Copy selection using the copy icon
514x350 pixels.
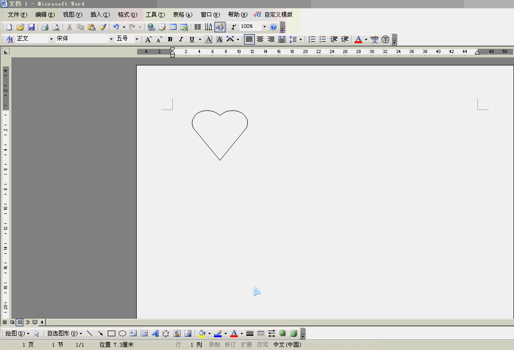click(80, 27)
